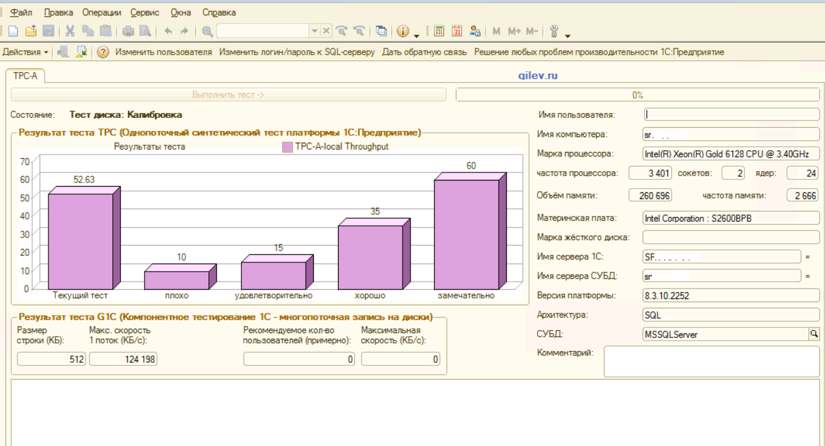This screenshot has width=825, height=446.
Task: Click the TPC-A-local Throughput legend swatch
Action: pos(287,147)
